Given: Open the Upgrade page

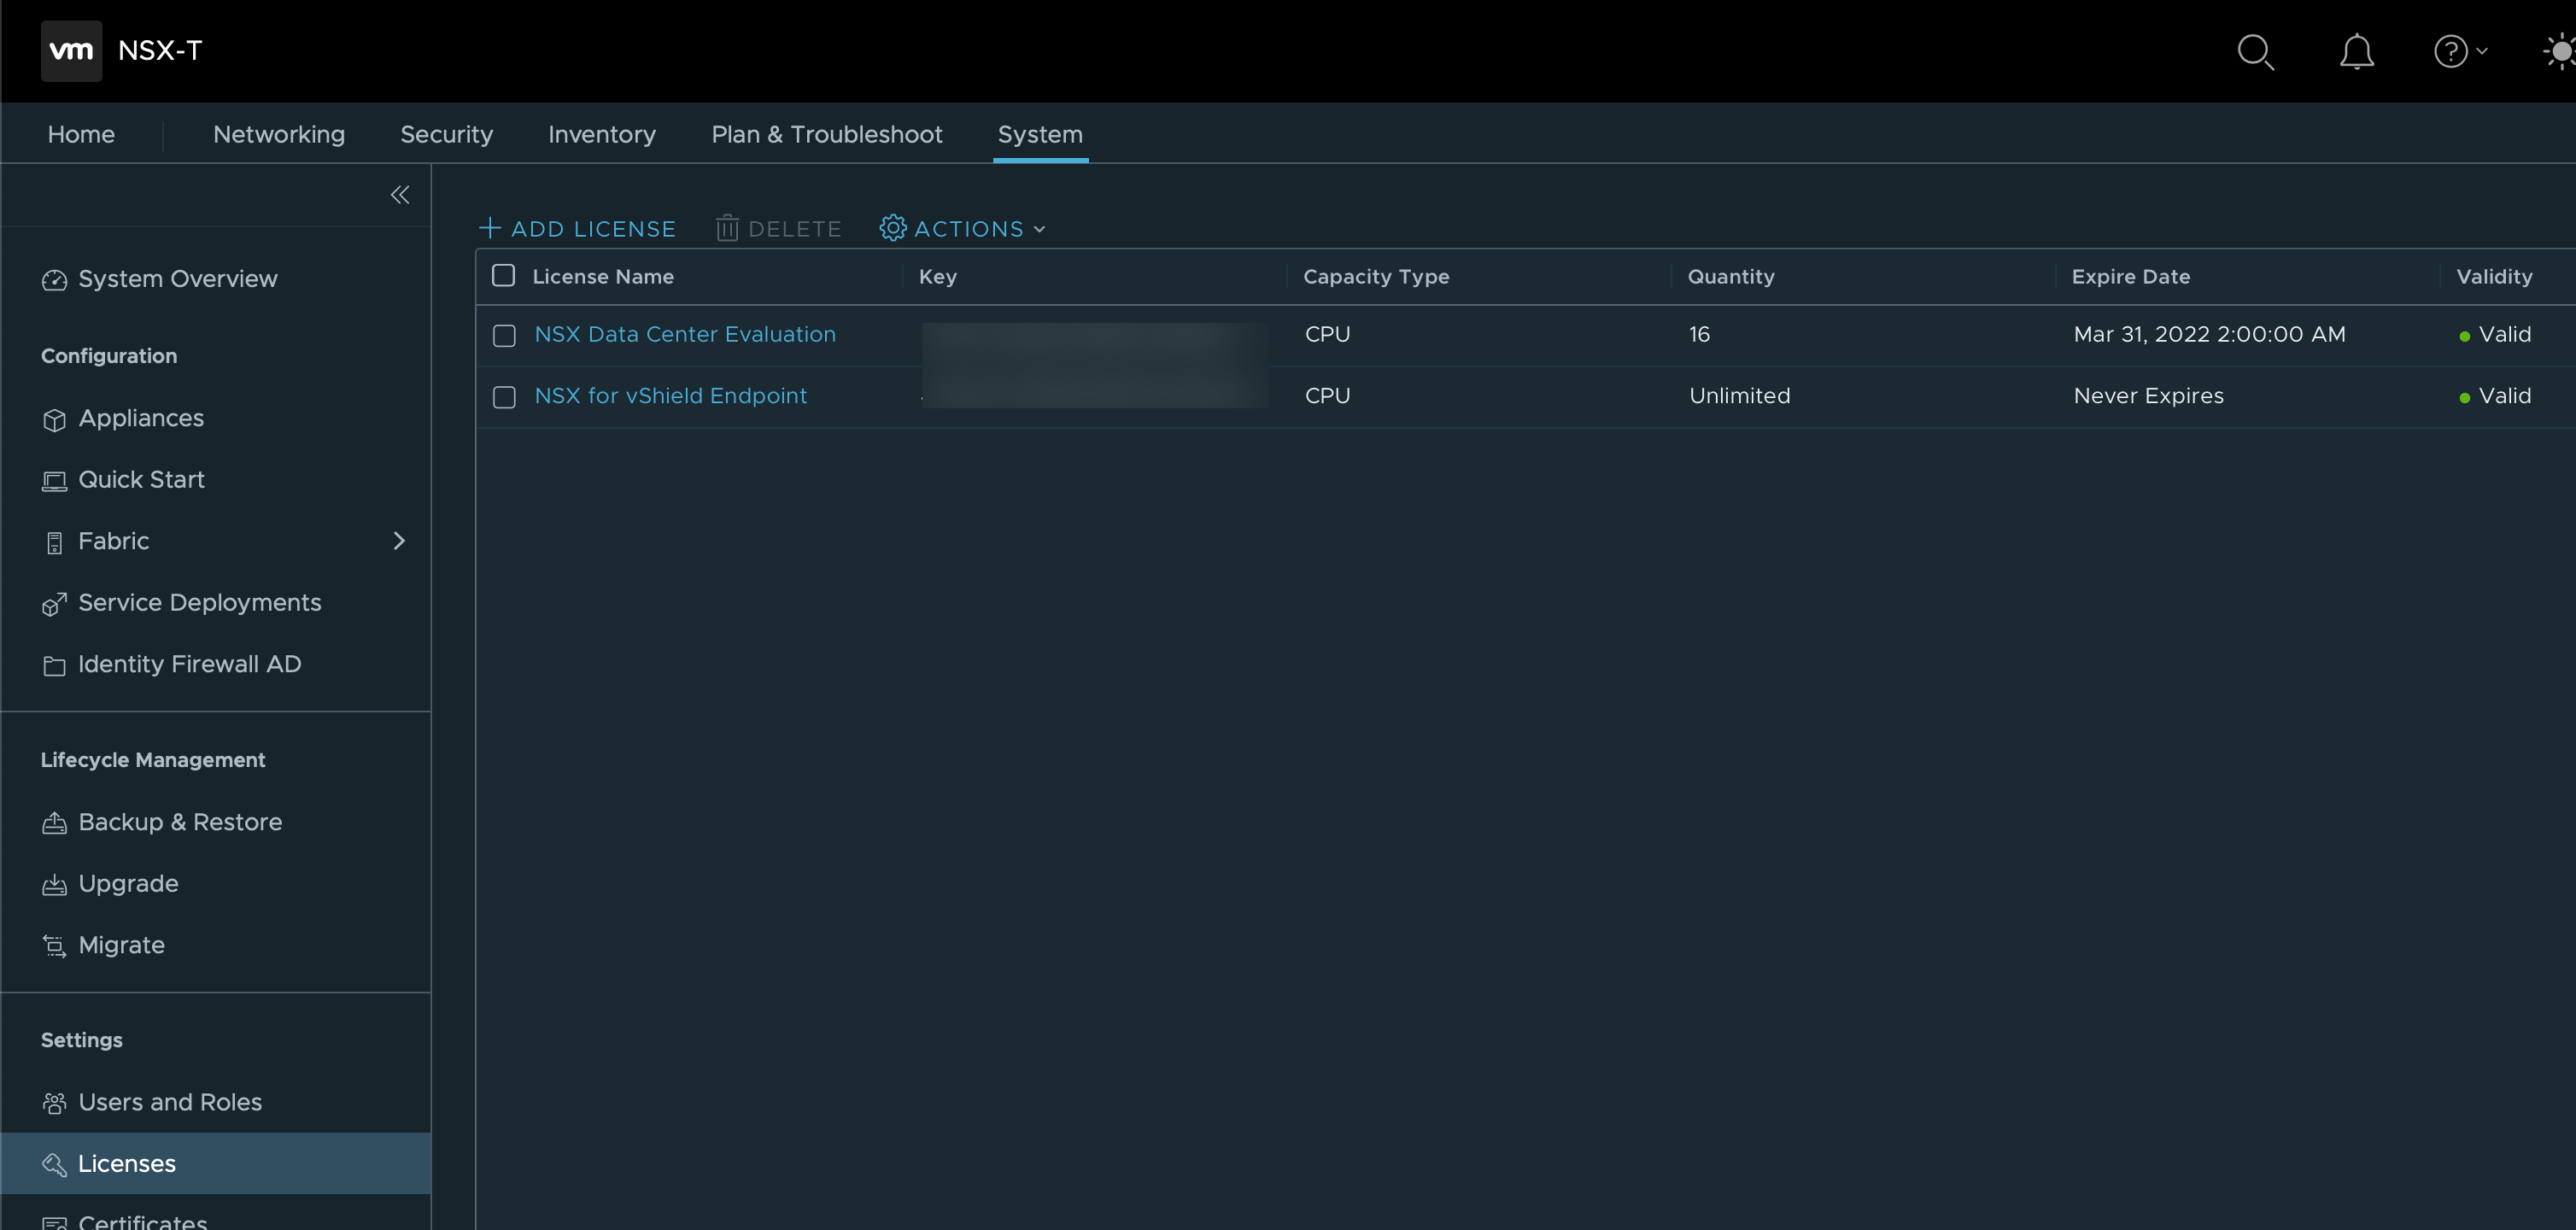Looking at the screenshot, I should point(128,884).
